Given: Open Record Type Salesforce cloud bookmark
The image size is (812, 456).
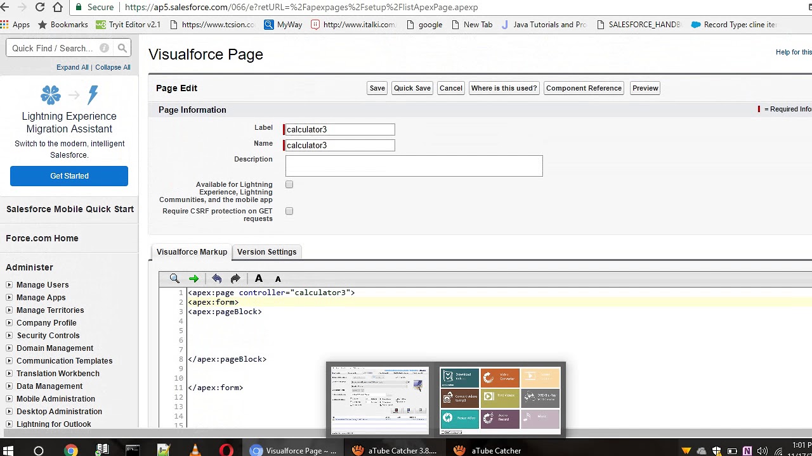Looking at the screenshot, I should click(x=733, y=25).
